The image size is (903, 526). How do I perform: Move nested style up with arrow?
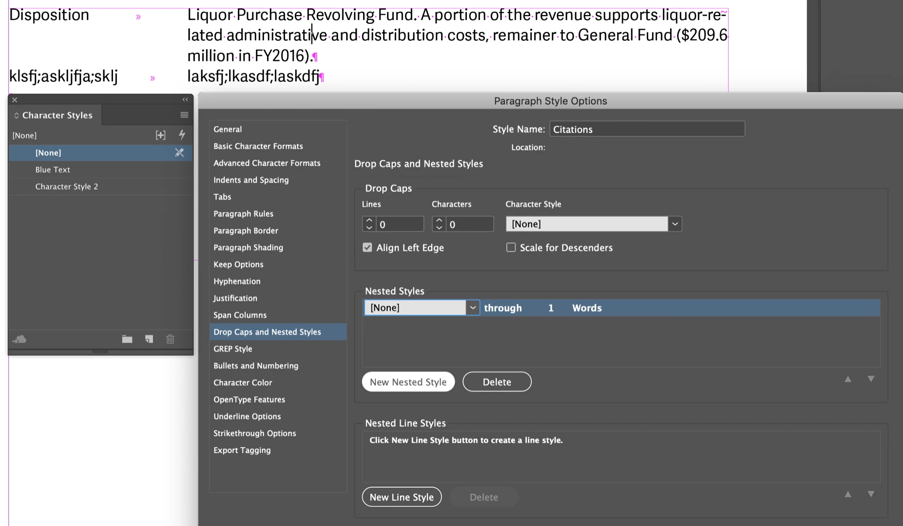click(x=848, y=379)
